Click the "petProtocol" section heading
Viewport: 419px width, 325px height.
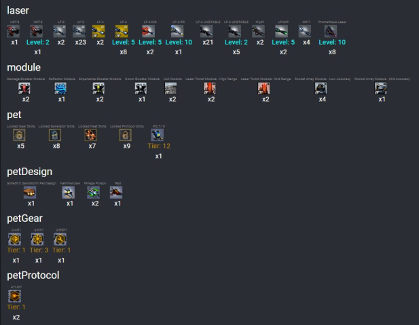pyautogui.click(x=33, y=275)
